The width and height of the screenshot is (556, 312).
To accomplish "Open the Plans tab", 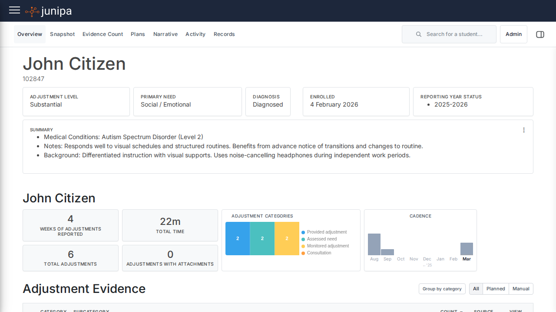I will tap(138, 34).
